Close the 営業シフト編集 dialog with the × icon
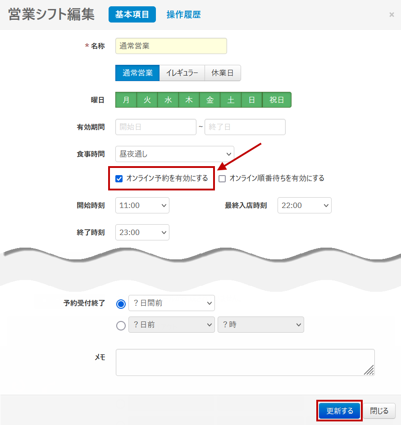Viewport: 401px width, 425px height. pos(392,15)
